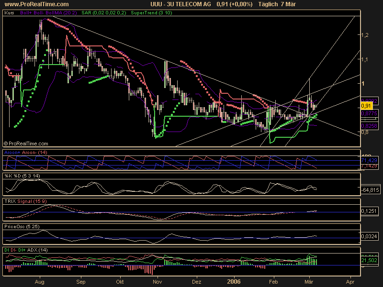Select the DI DI- DI+ ADX (14) label
The image size is (383, 287).
pos(25,250)
